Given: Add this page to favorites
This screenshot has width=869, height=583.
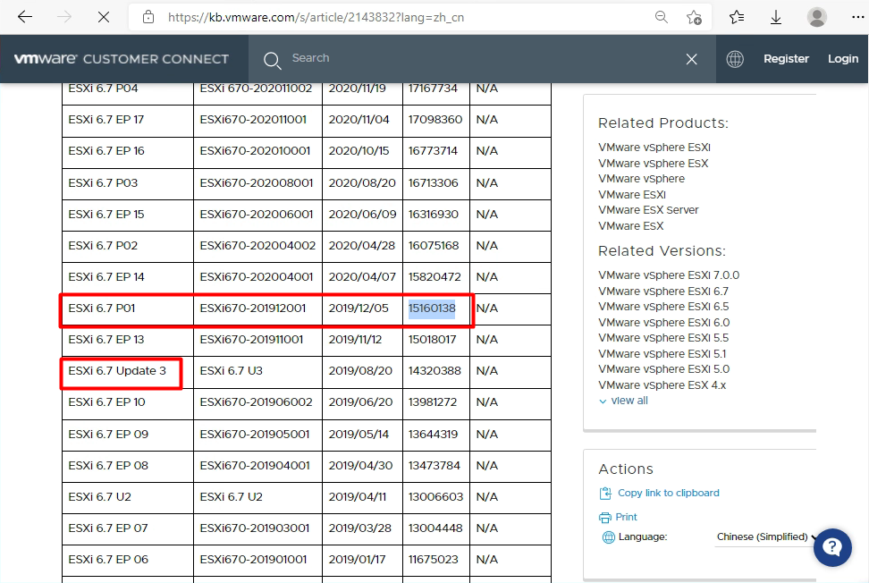Looking at the screenshot, I should (694, 17).
